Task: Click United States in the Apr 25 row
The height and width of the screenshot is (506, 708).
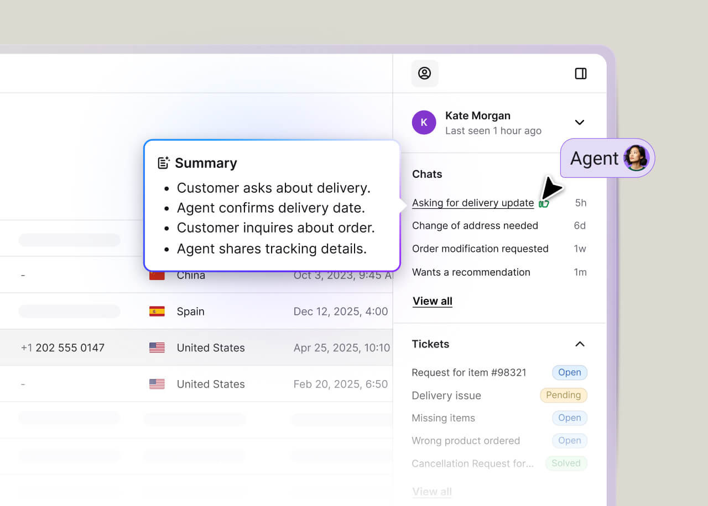Action: click(211, 347)
